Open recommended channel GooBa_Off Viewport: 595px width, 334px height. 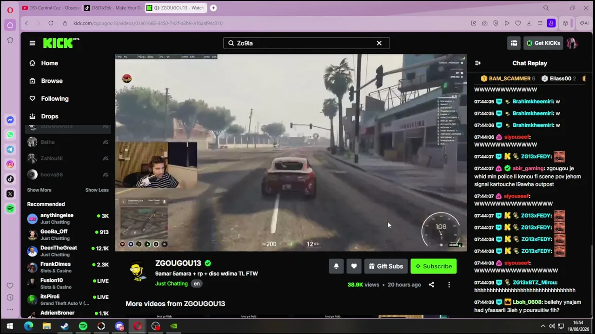(x=68, y=235)
